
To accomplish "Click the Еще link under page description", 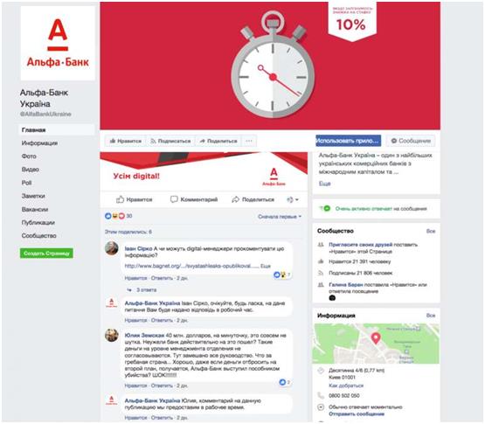I will 324,184.
